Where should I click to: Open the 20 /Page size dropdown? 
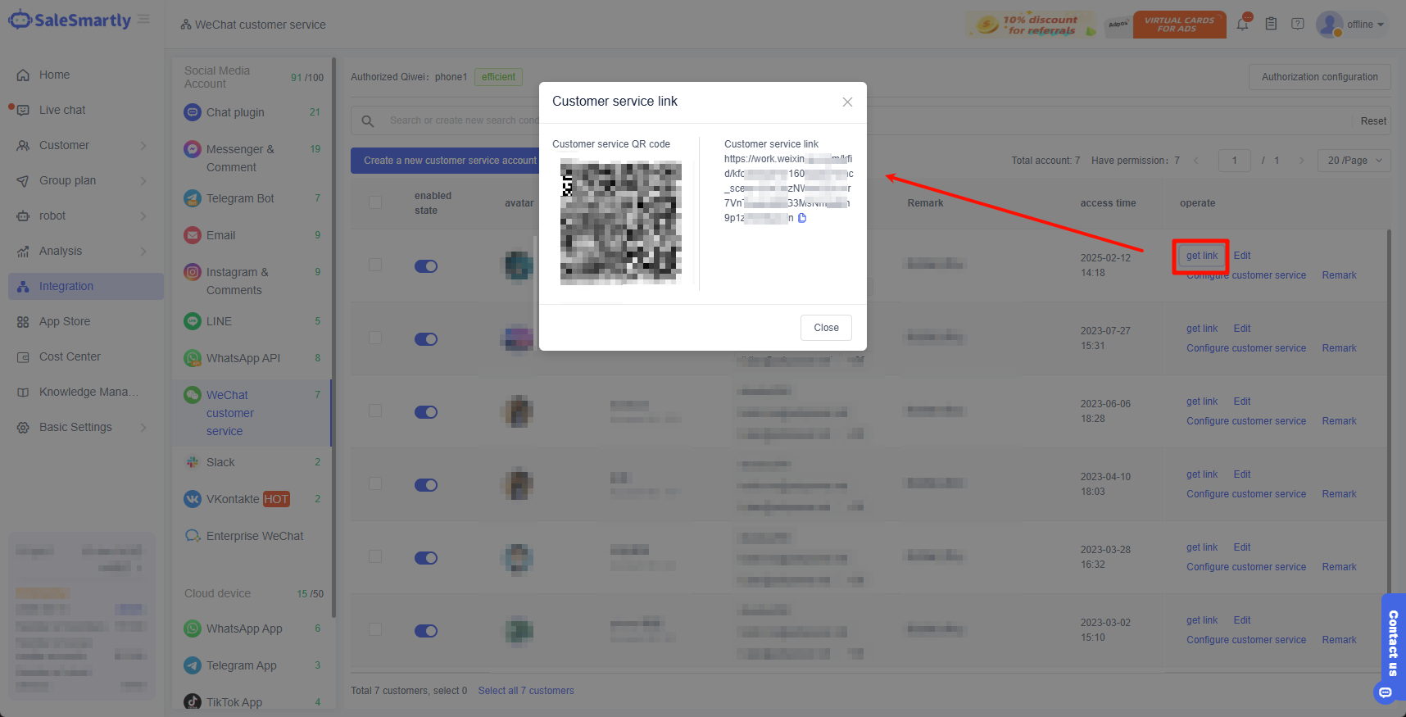tap(1354, 161)
